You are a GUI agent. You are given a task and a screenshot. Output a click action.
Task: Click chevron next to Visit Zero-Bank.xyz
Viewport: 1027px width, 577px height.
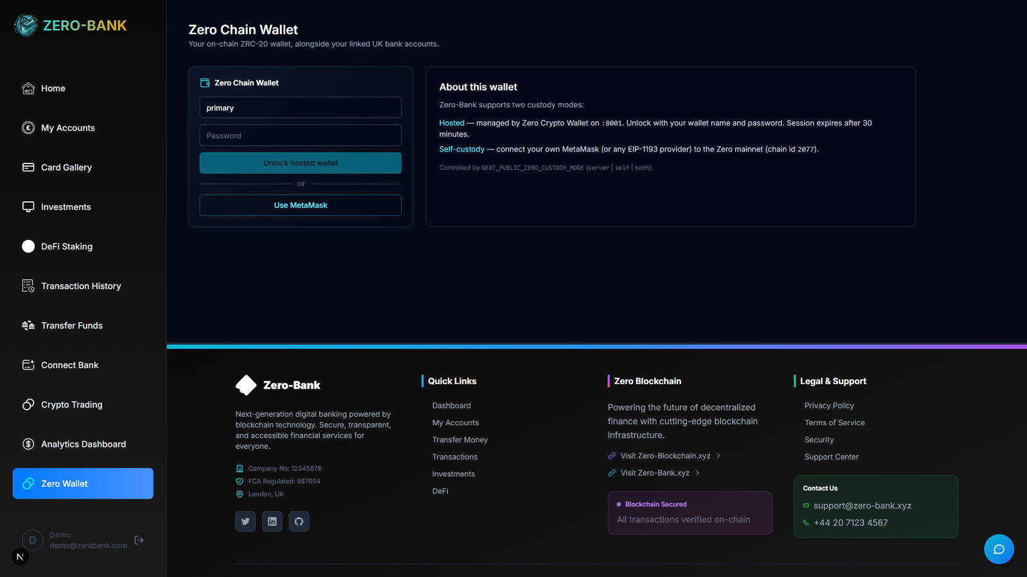point(698,473)
